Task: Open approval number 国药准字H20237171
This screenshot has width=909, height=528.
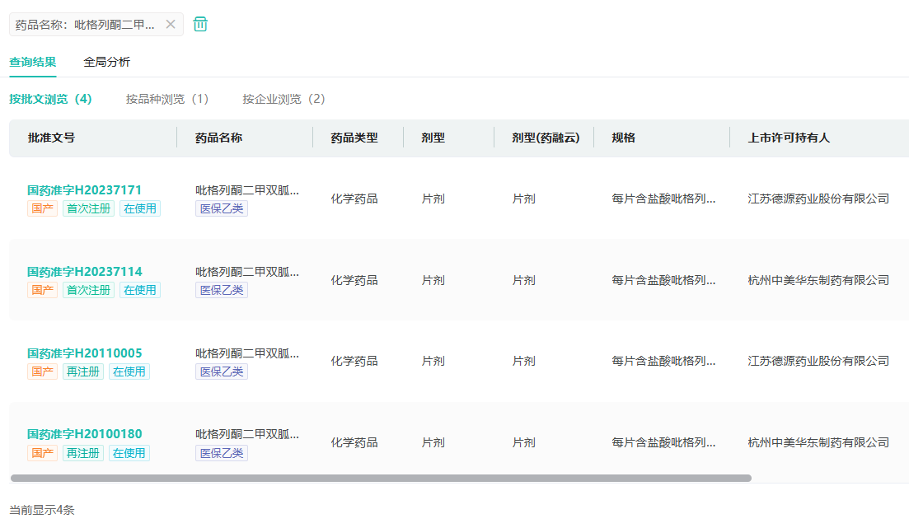Action: pos(84,190)
